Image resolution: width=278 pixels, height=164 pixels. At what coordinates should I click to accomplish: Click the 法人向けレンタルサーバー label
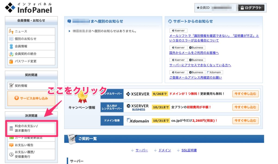[112, 107]
